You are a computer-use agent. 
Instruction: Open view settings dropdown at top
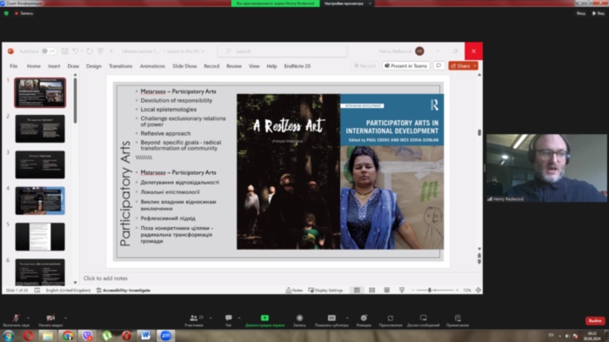[x=345, y=3]
